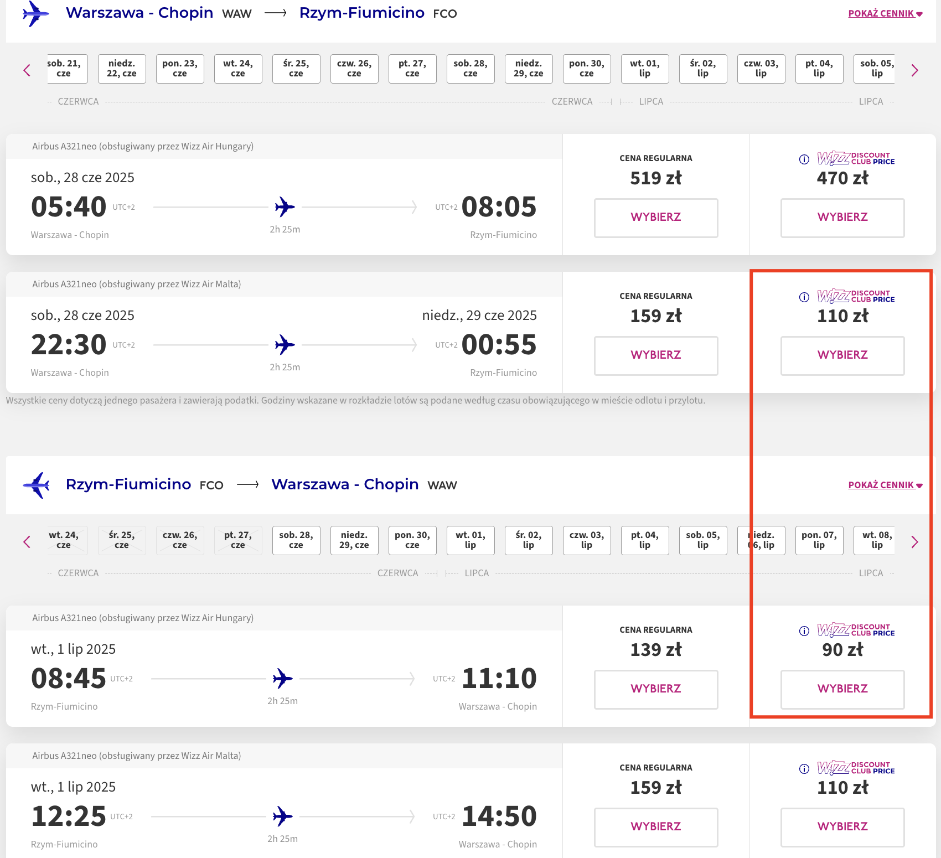Show later return dates with right arrow
Viewport: 941px width, 858px height.
click(x=914, y=542)
